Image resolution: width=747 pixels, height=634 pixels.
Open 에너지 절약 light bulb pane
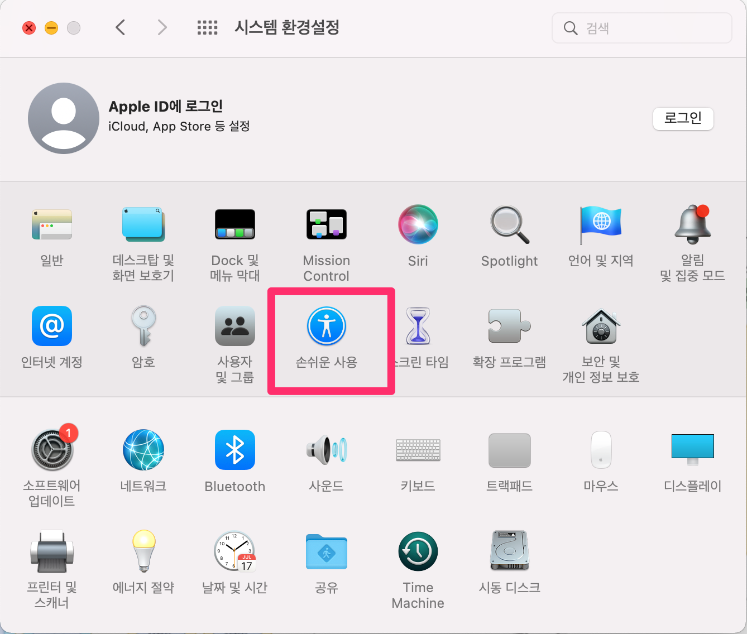[x=143, y=551]
